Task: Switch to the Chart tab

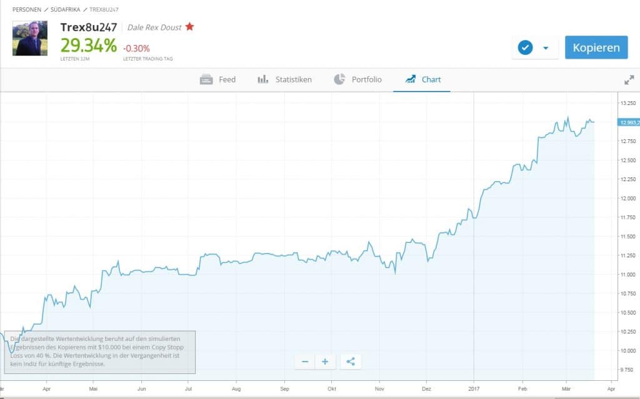Action: (x=422, y=79)
